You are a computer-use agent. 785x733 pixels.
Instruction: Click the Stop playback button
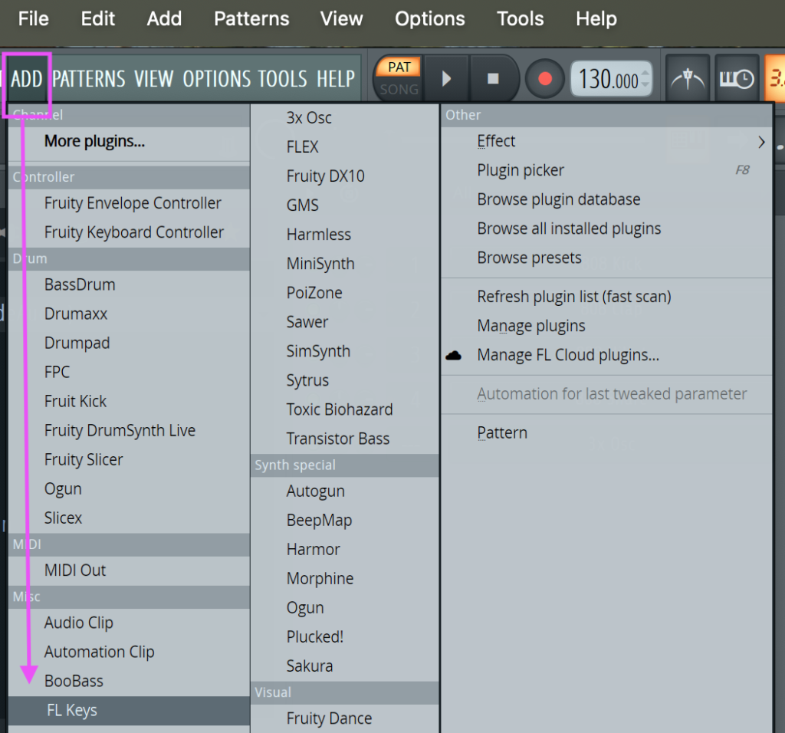(x=493, y=79)
